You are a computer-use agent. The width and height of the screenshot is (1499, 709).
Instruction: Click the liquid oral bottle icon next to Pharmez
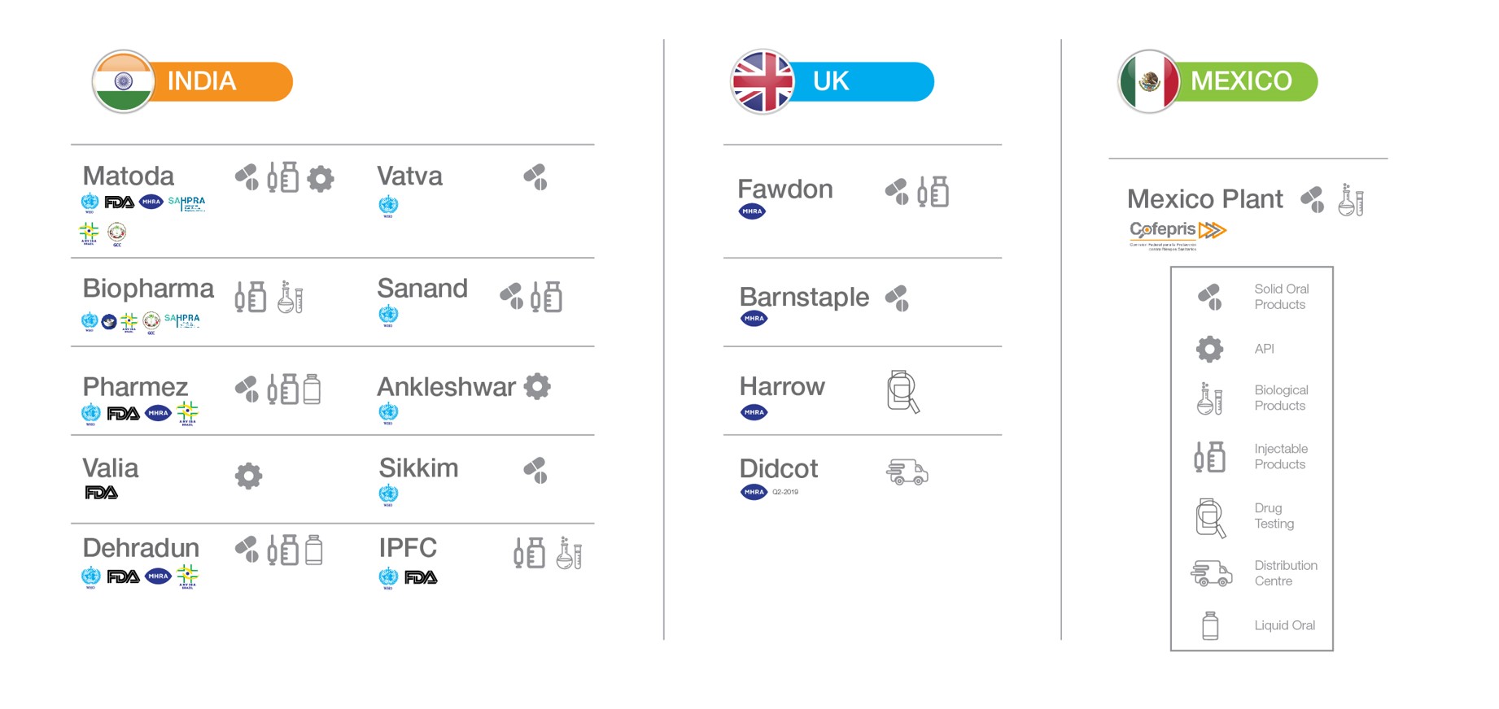tap(312, 389)
